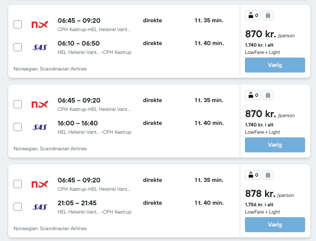Click the SAS logo for the 16:00 flight

(40, 127)
